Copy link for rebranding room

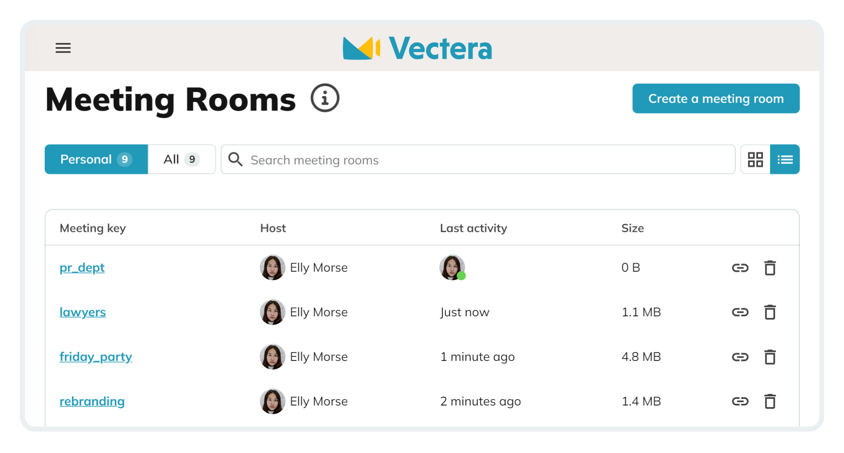pyautogui.click(x=740, y=401)
